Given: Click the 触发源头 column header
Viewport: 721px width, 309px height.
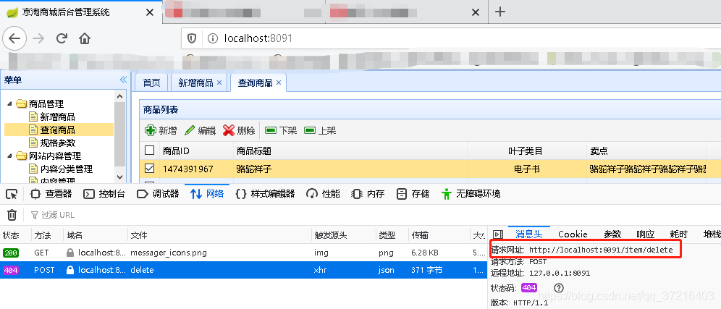Looking at the screenshot, I should click(343, 235).
